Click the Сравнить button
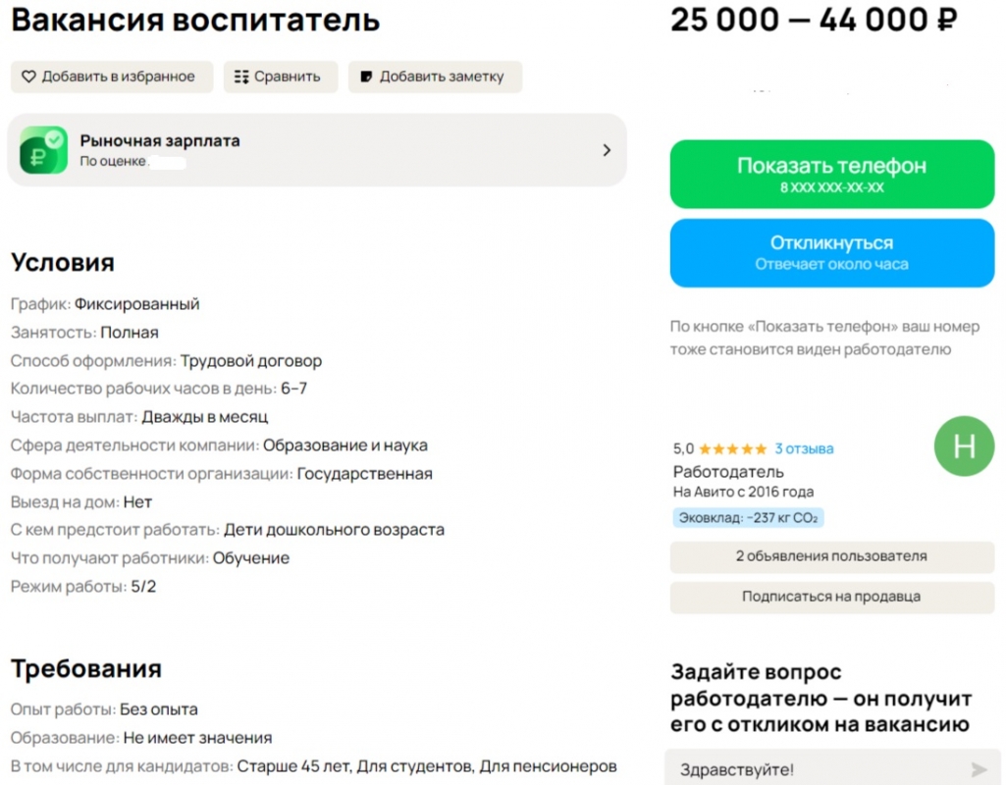This screenshot has height=785, width=1006. [x=281, y=77]
